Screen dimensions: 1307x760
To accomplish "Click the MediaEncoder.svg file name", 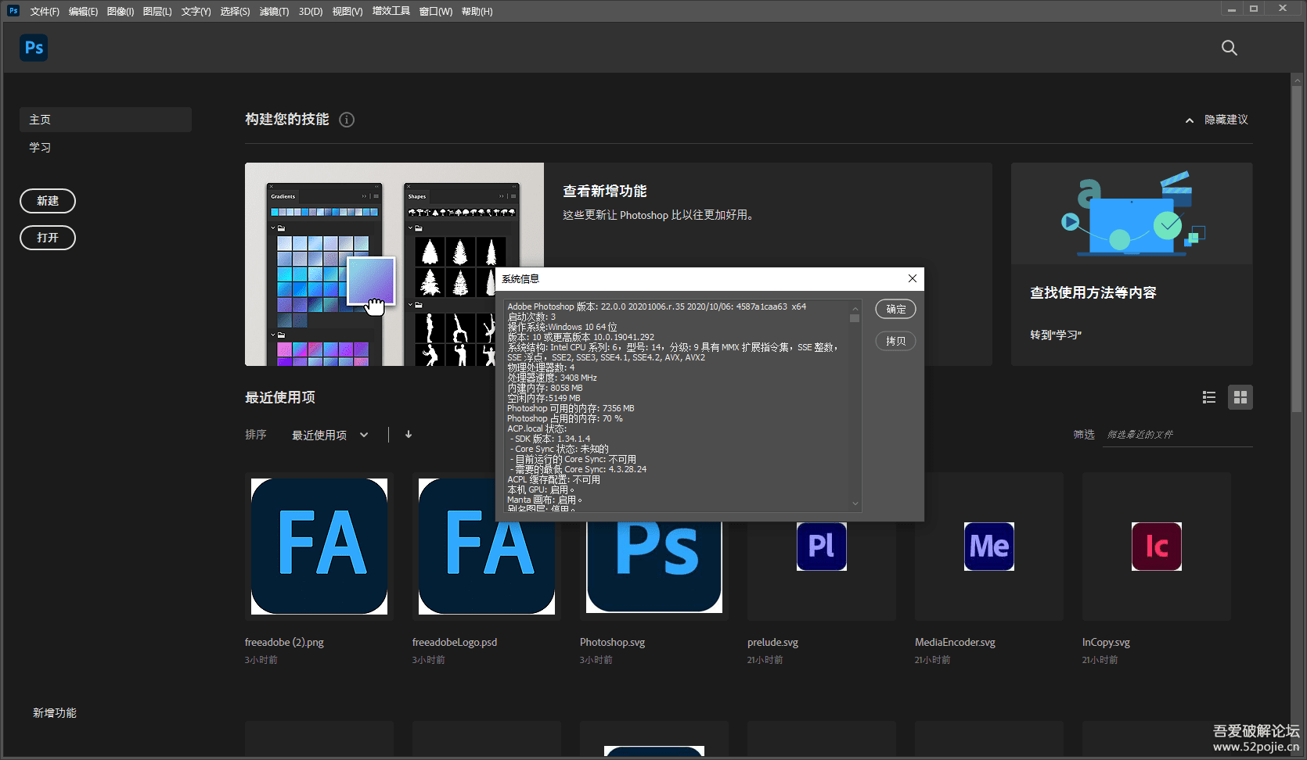I will click(955, 643).
